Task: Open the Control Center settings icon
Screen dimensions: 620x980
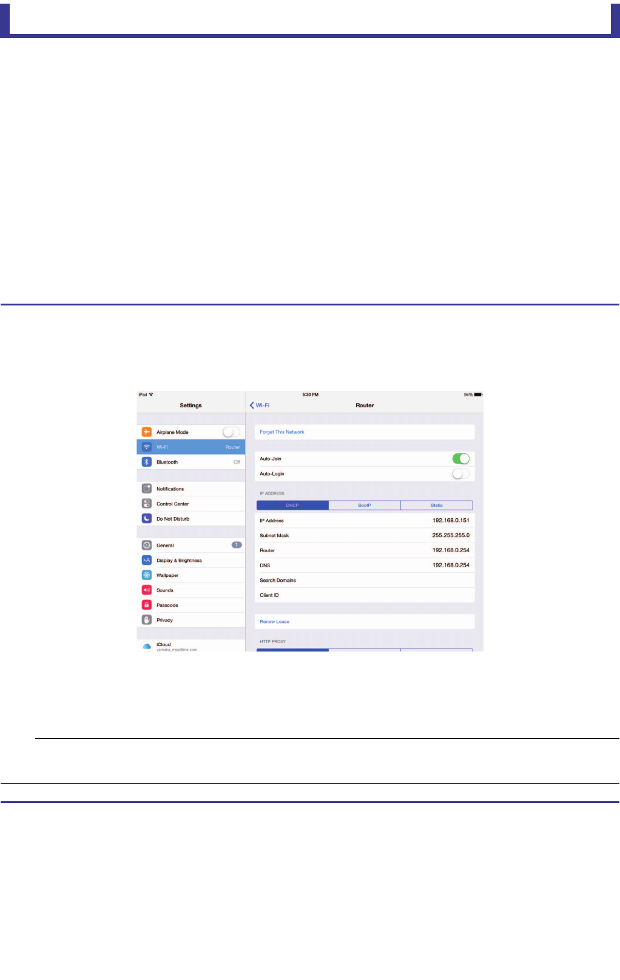Action: (147, 504)
